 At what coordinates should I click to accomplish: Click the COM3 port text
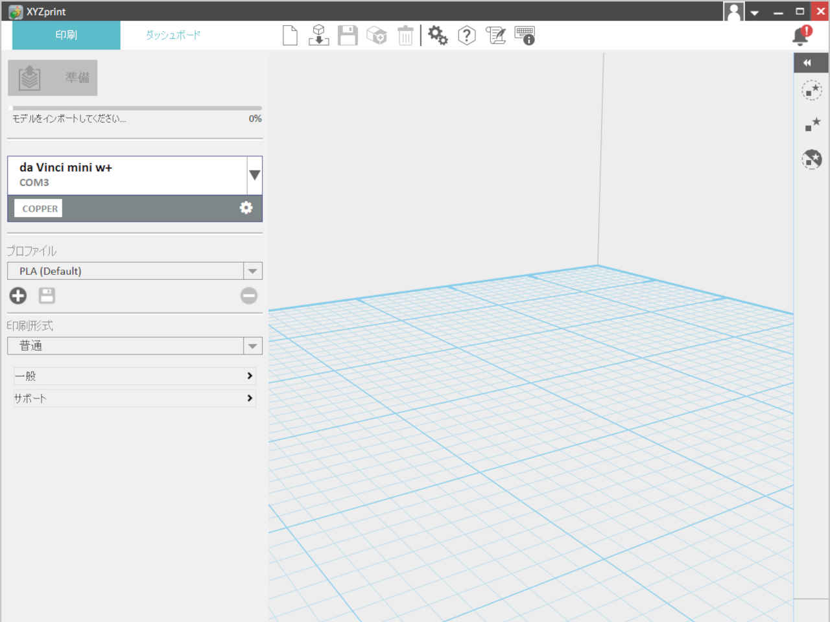pyautogui.click(x=34, y=183)
